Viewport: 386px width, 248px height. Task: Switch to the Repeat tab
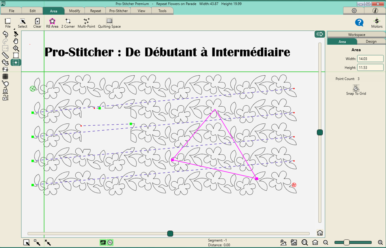(95, 11)
